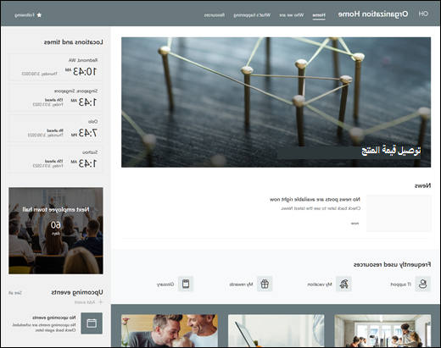Click the Add event plus icon
Screen dimensions: 441x348
[x=100, y=302]
